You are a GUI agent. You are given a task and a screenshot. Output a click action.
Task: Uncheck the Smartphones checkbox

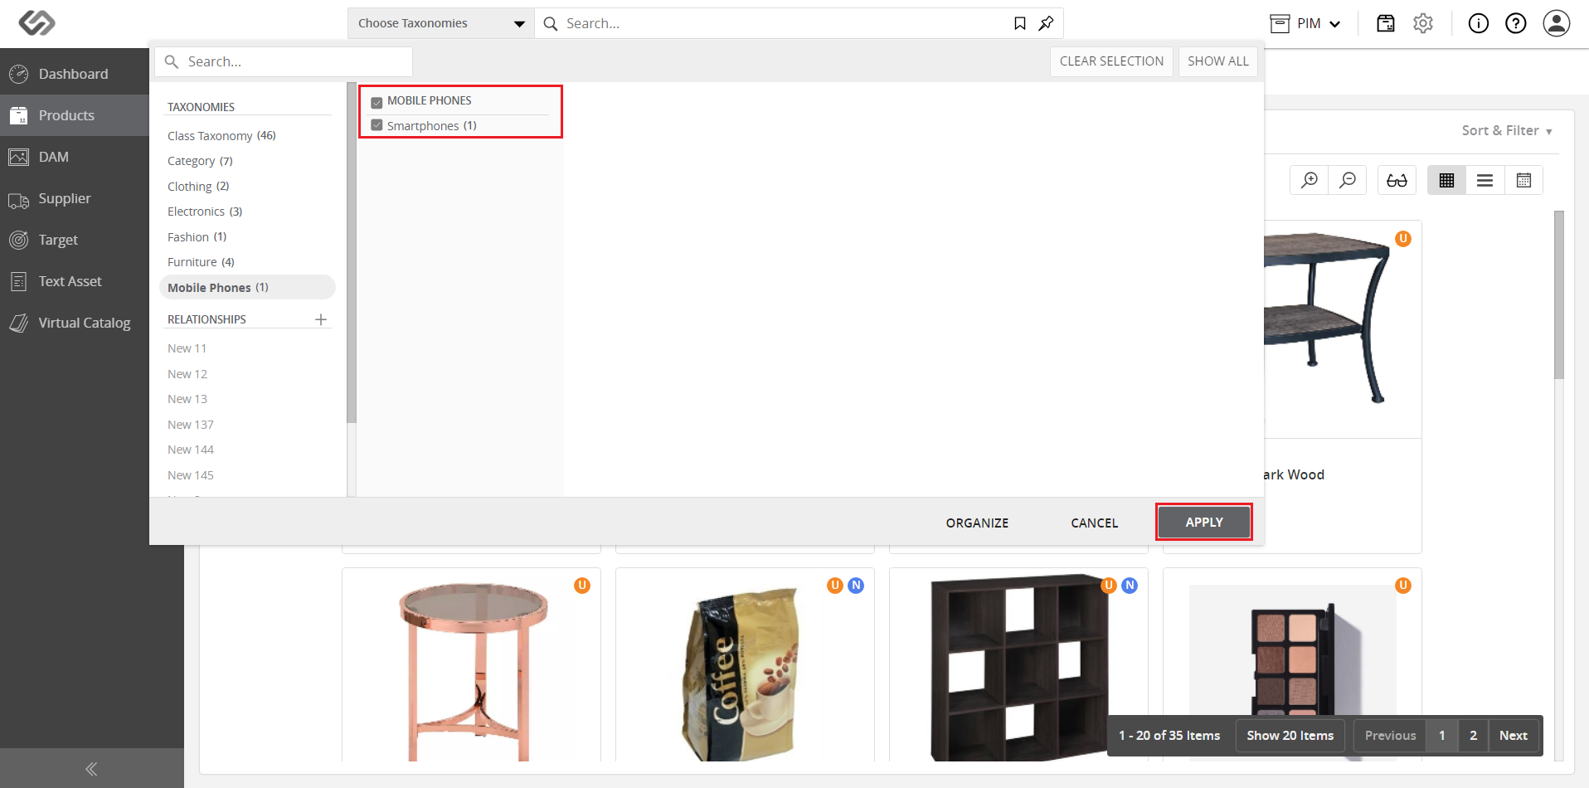[377, 125]
